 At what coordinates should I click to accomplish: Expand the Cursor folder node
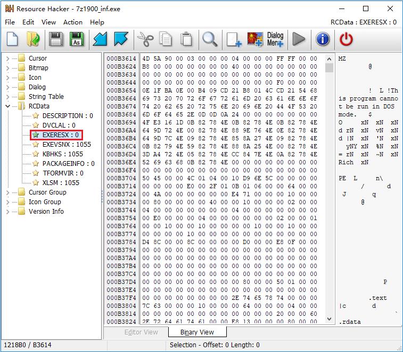7,58
